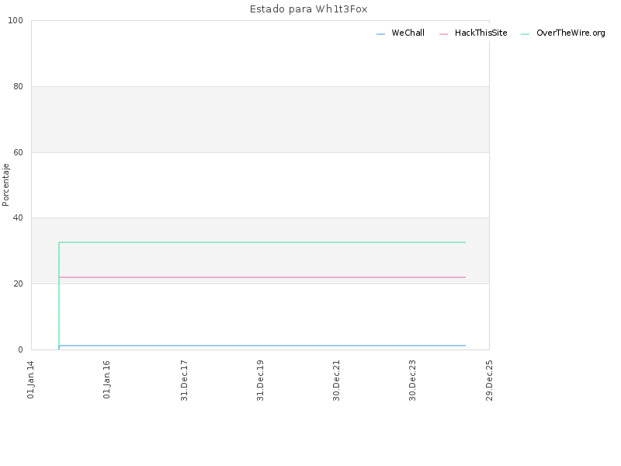
Task: Click the 30.Dec.23 x-axis date label
Action: click(413, 381)
